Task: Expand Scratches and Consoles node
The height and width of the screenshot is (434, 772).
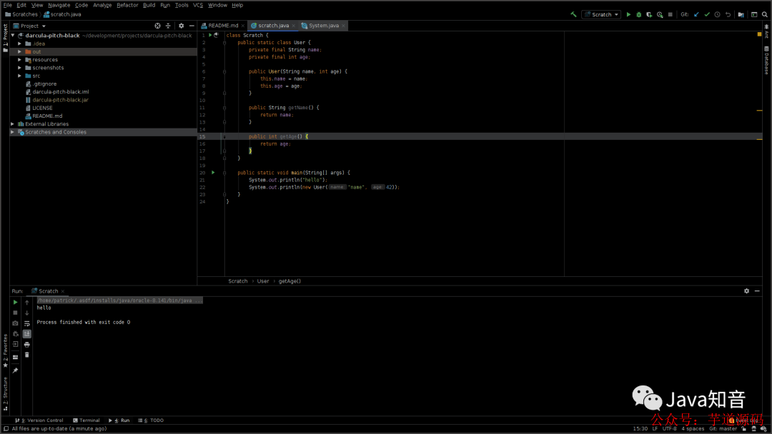Action: pos(13,132)
